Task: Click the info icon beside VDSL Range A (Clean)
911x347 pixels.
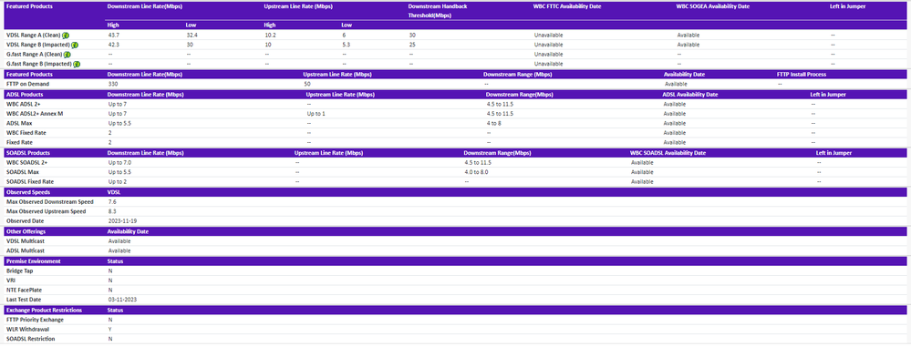Action: click(x=66, y=36)
